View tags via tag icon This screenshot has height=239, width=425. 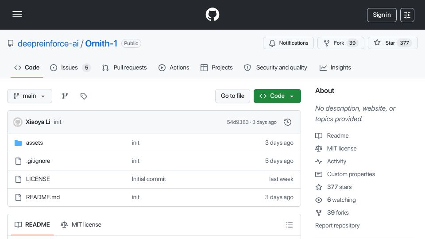84,96
